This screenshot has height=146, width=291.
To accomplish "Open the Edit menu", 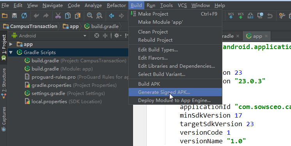I will (x=18, y=5).
